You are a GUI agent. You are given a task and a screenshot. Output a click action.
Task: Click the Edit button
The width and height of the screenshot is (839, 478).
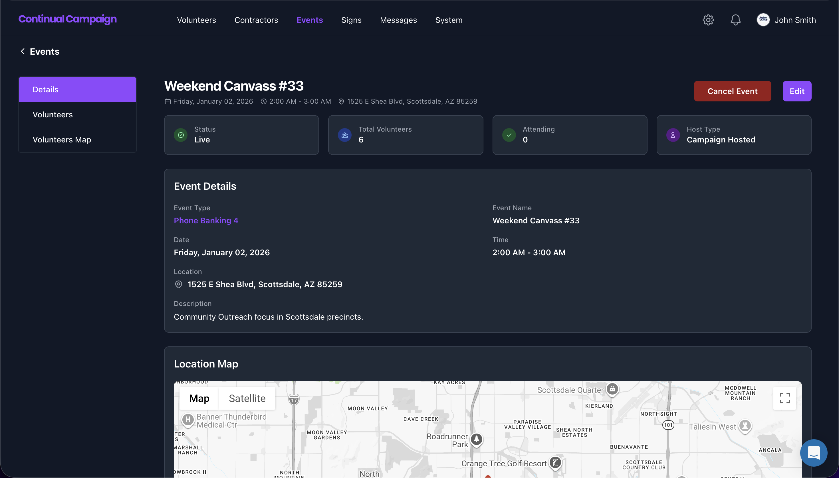click(x=796, y=91)
